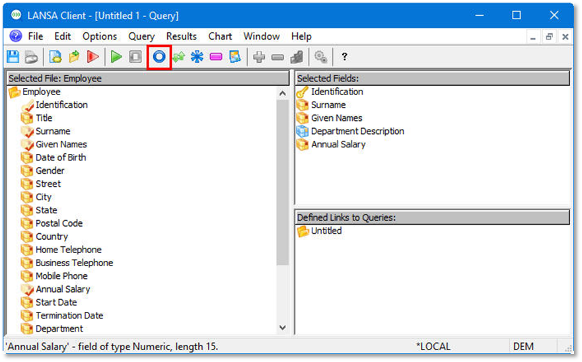This screenshot has width=582, height=362.
Task: Select the Business Telephone field
Action: pyautogui.click(x=74, y=263)
